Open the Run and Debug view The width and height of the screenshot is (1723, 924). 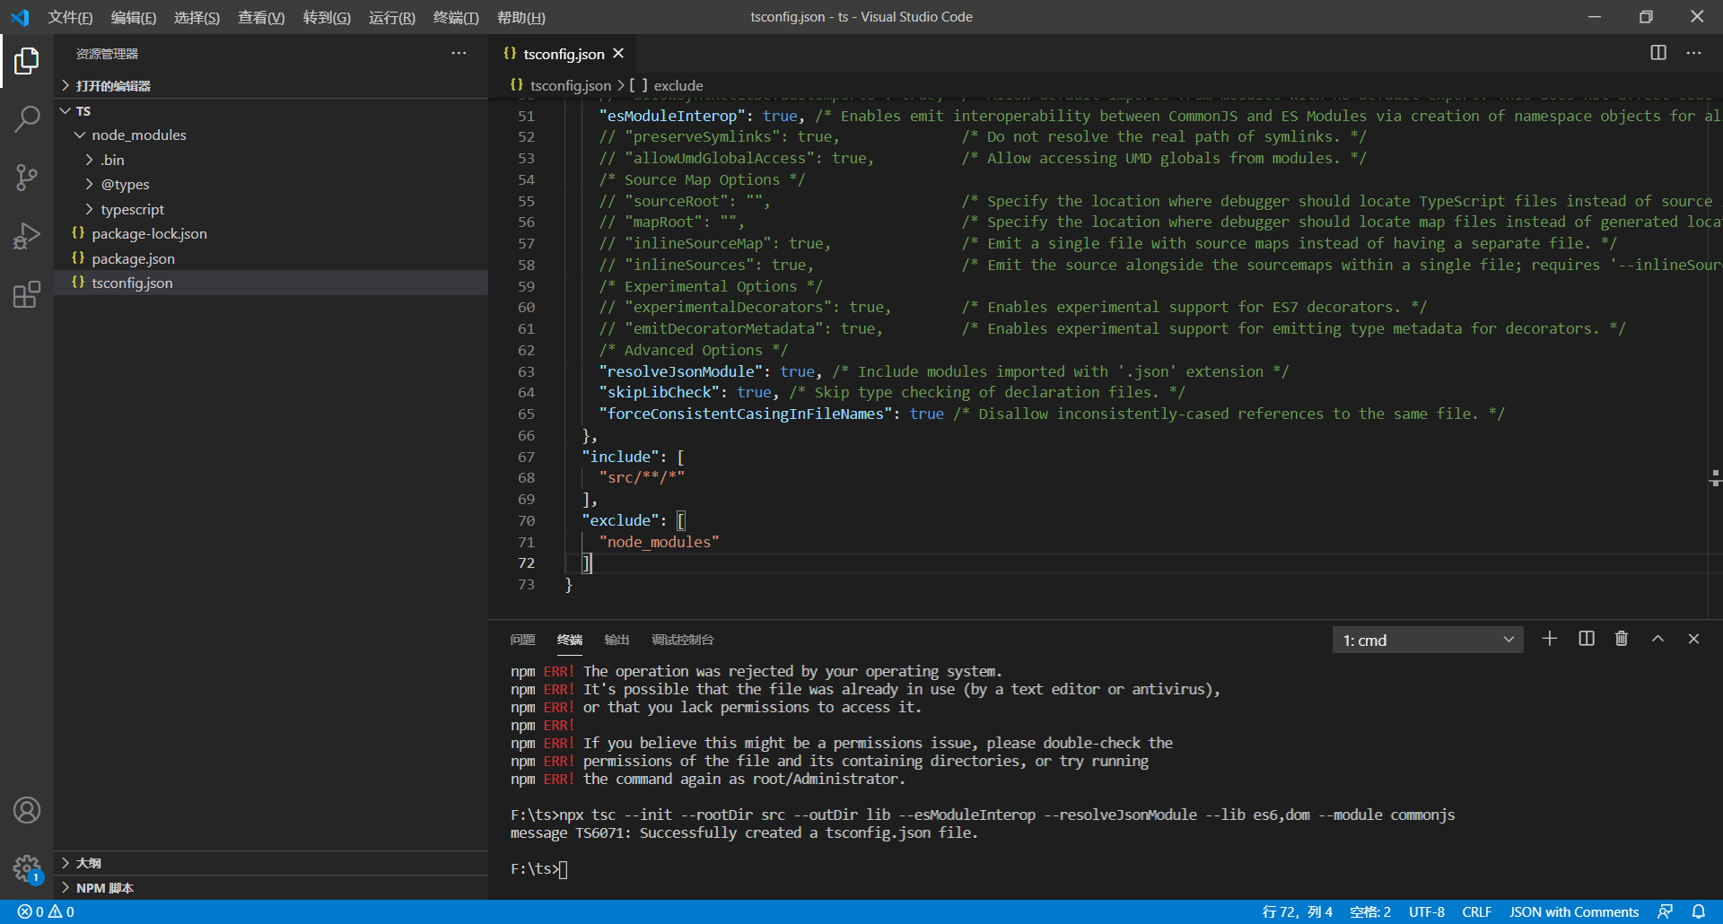(x=27, y=236)
